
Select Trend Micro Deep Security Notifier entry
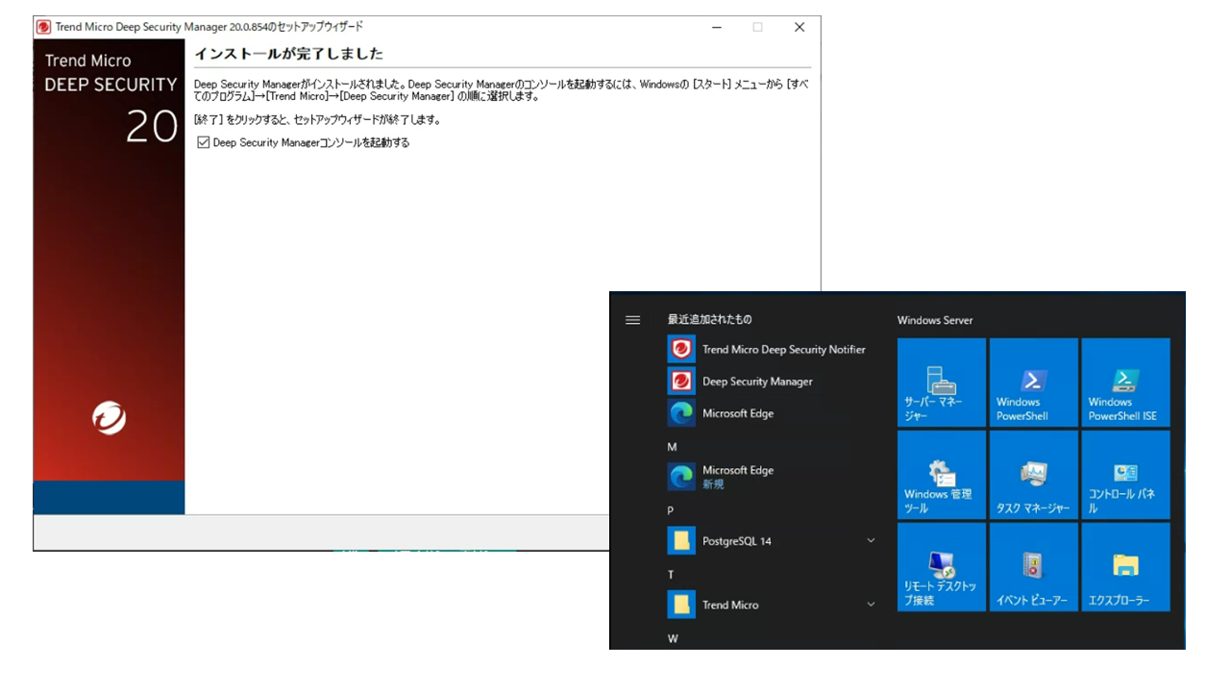[x=783, y=349]
